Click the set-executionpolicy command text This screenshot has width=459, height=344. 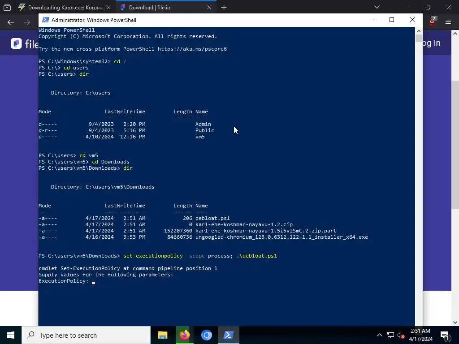click(153, 256)
